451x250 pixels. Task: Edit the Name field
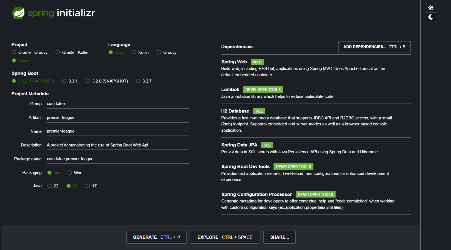pyautogui.click(x=118, y=131)
